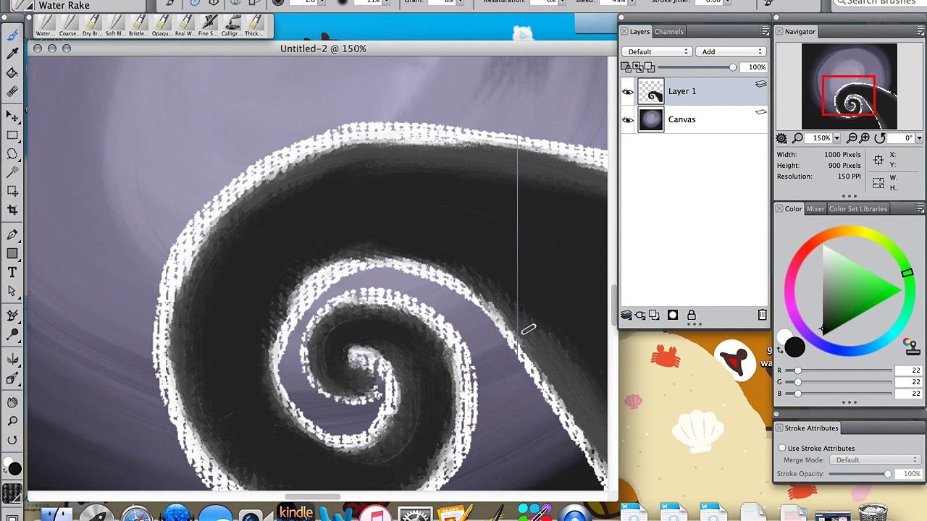The width and height of the screenshot is (927, 521).
Task: Open the Navigator panel options menu
Action: pos(919,32)
